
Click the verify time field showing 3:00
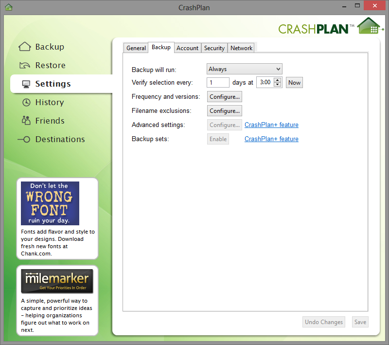265,82
